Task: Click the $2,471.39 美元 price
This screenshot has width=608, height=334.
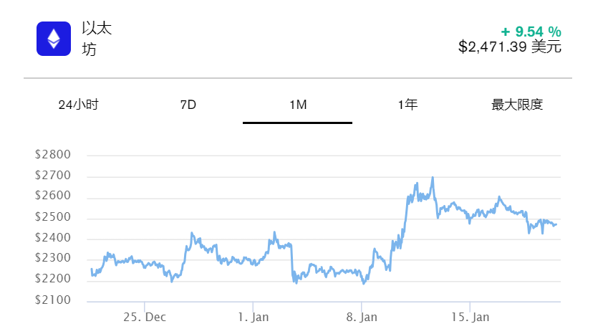Action: (x=510, y=47)
